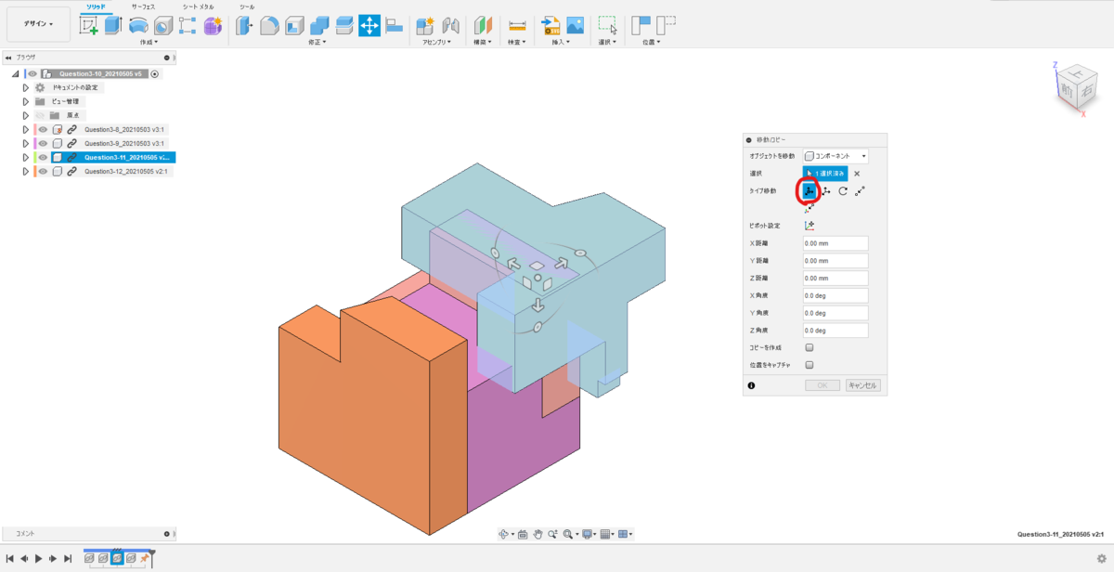
Task: Expand the ビュー管理 tree node
Action: pos(26,101)
